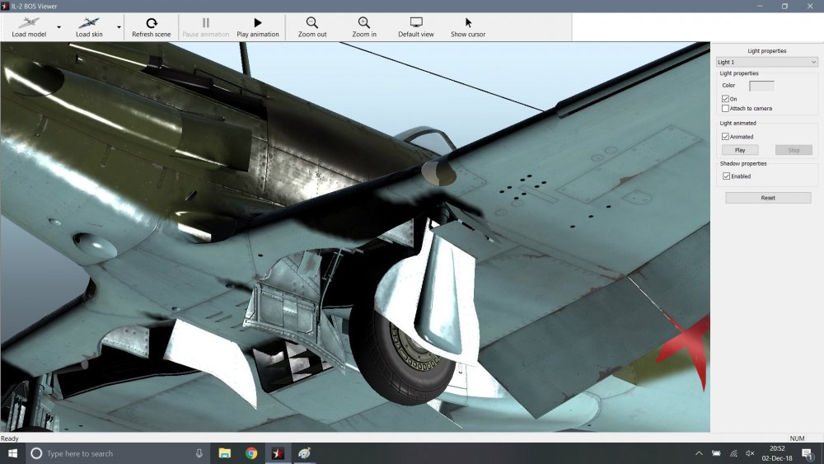Expand the Load skin dropdown arrow
This screenshot has height=464, width=824.
click(119, 27)
